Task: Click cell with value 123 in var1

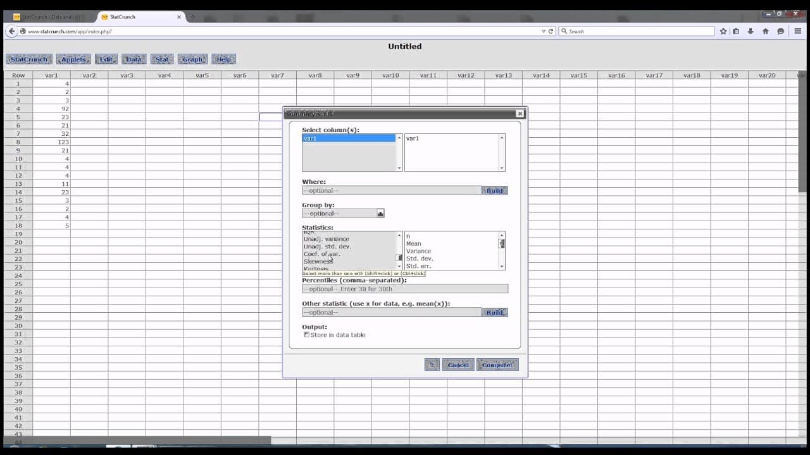Action: point(52,142)
